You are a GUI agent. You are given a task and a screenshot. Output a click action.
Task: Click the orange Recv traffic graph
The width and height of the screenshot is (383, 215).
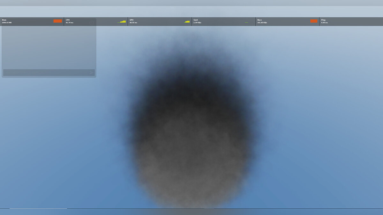(314, 21)
